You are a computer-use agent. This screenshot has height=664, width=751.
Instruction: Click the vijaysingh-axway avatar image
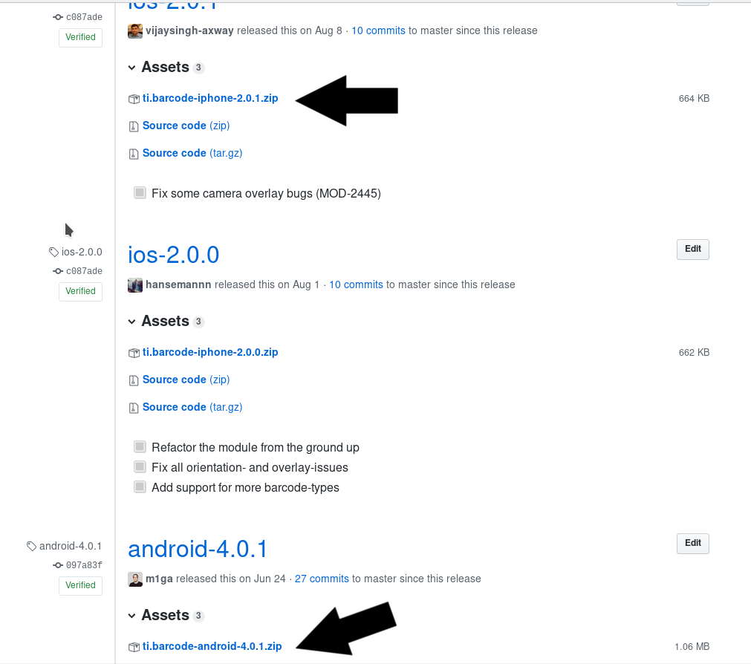[135, 31]
